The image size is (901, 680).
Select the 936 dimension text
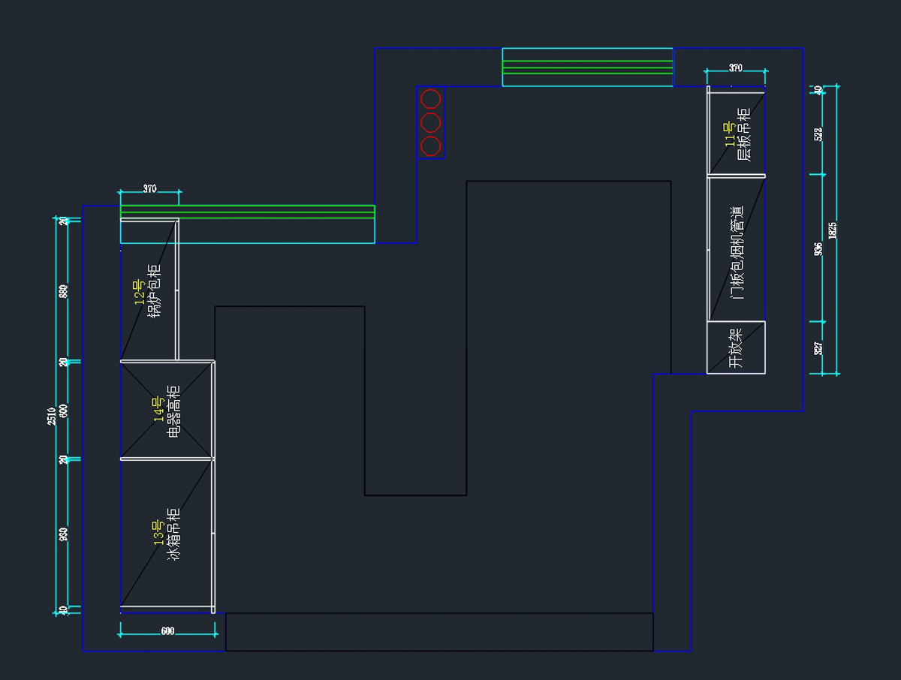click(818, 249)
